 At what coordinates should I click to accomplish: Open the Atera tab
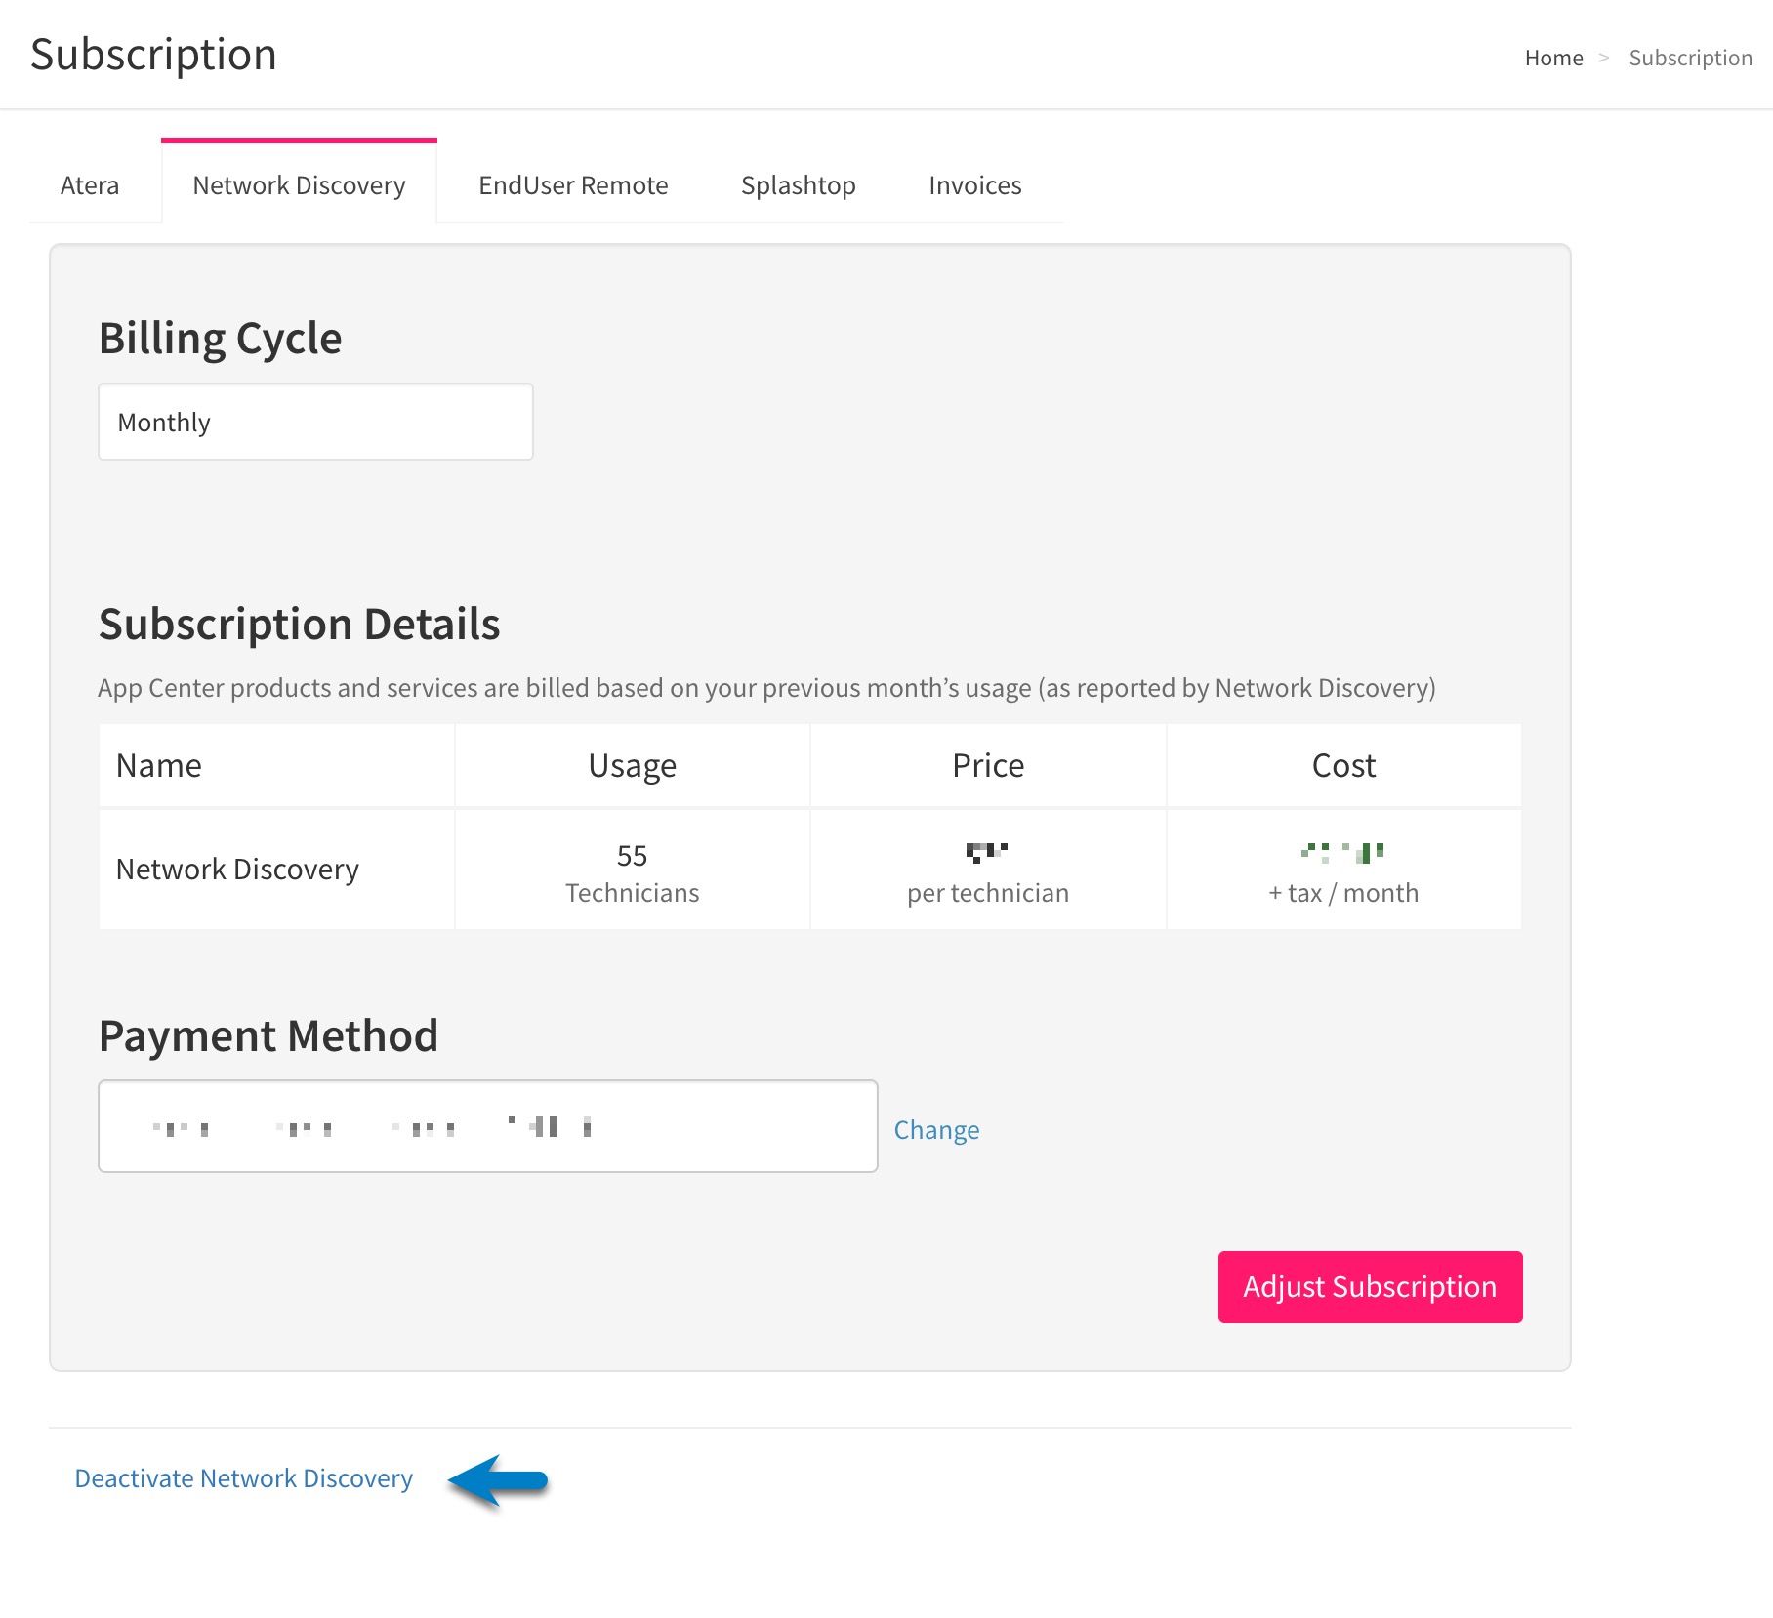90,184
